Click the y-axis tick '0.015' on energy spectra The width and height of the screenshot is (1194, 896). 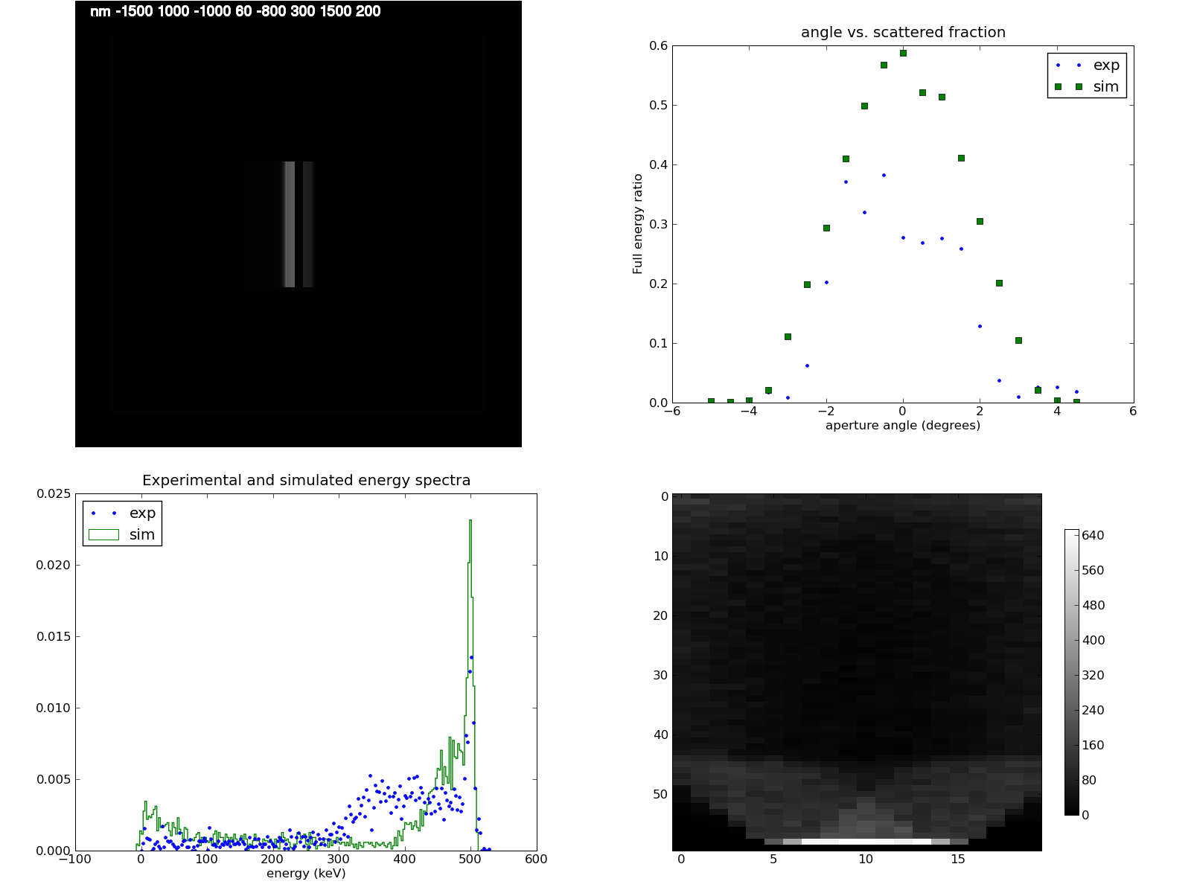[x=54, y=636]
